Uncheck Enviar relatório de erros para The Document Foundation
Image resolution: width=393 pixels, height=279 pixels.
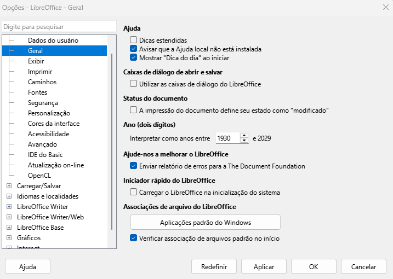pyautogui.click(x=133, y=166)
